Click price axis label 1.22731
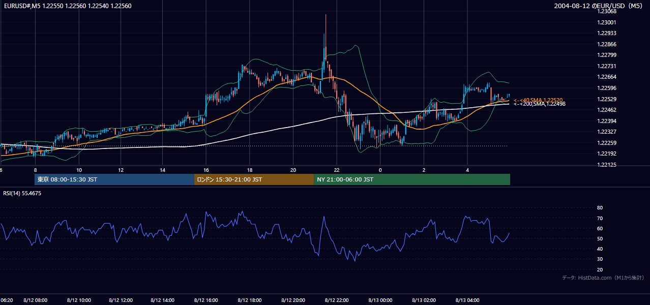The width and height of the screenshot is (650, 305). pos(606,66)
